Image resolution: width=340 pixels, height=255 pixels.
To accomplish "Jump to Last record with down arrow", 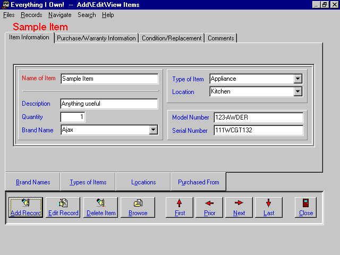I will pos(269,207).
